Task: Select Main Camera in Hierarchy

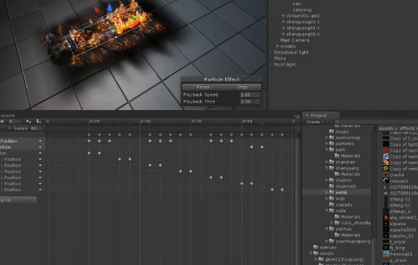Action: coord(295,40)
